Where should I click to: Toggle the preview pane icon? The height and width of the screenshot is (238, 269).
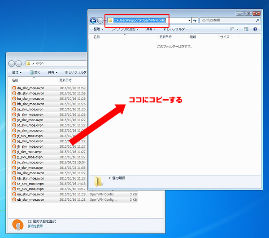pos(246,29)
